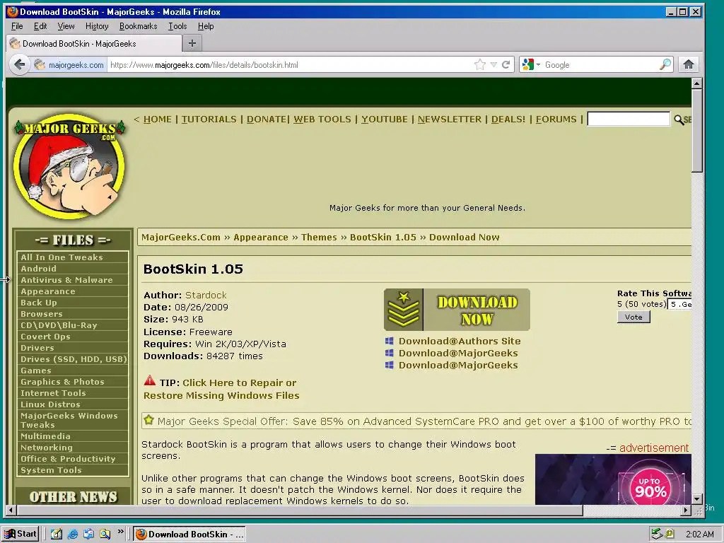Click Windows icon beside Download@Authors Site
724x543 pixels.
(390, 341)
